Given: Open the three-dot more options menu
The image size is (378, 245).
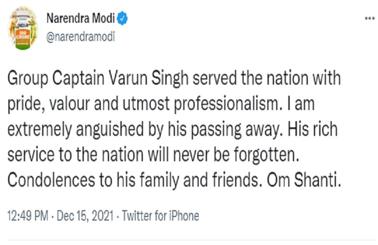Looking at the screenshot, I should 370,18.
